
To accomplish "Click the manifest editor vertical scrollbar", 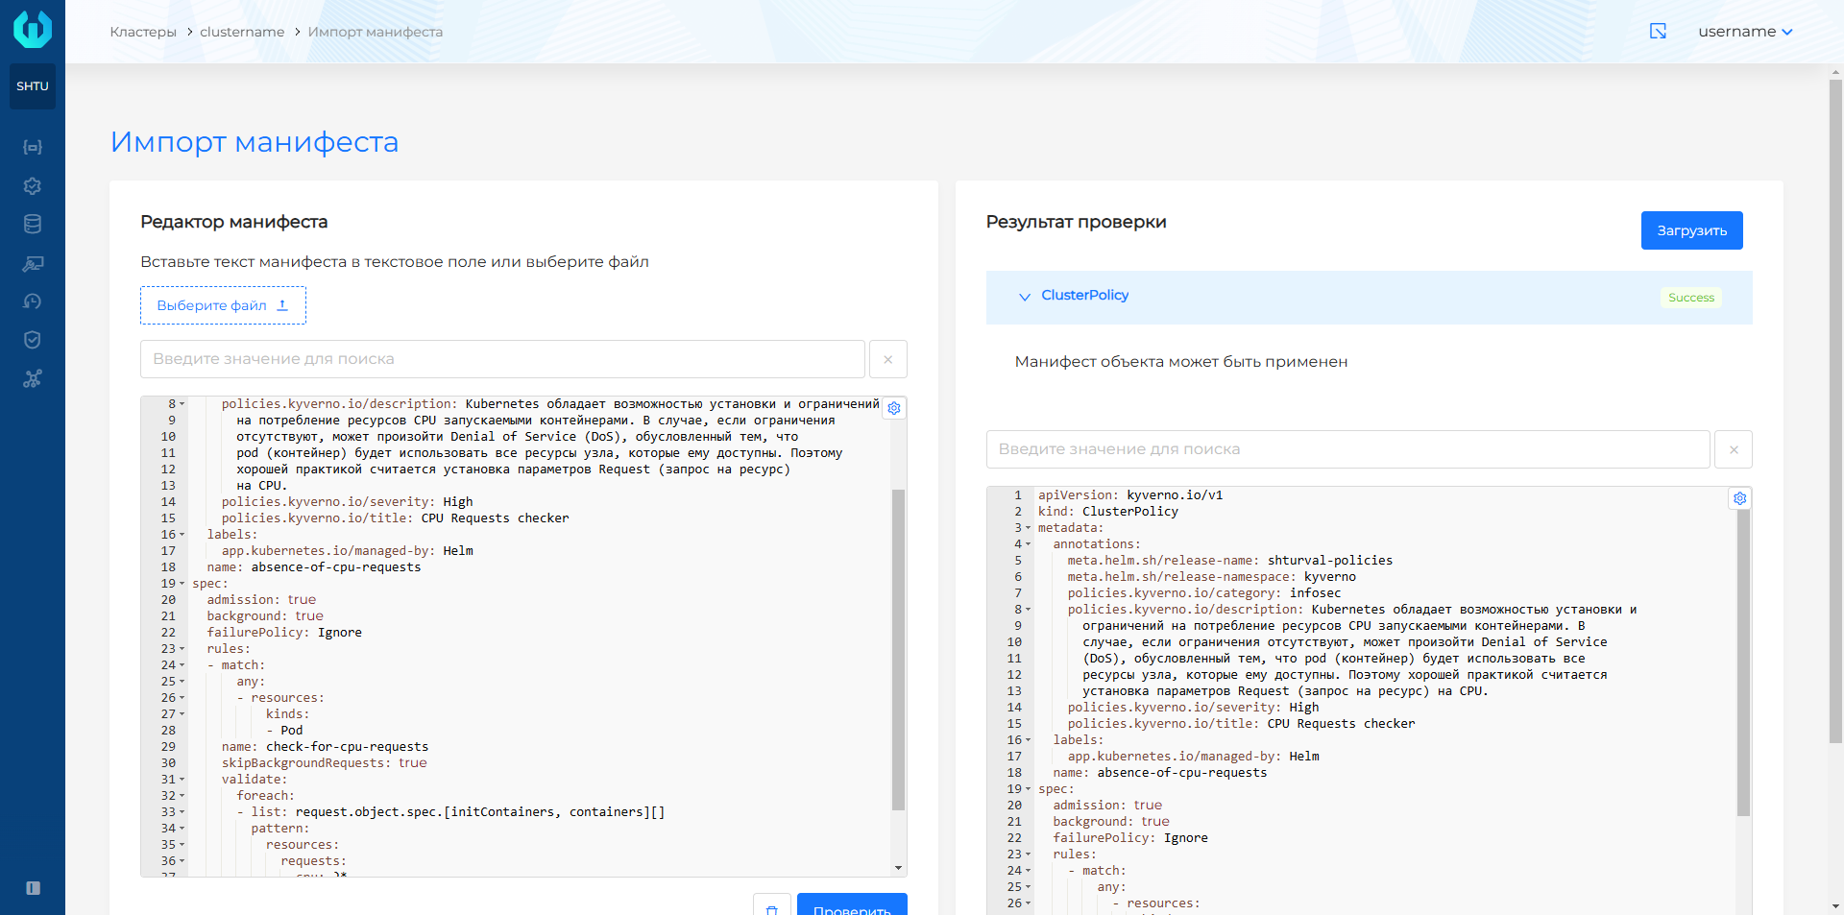I will tap(898, 649).
